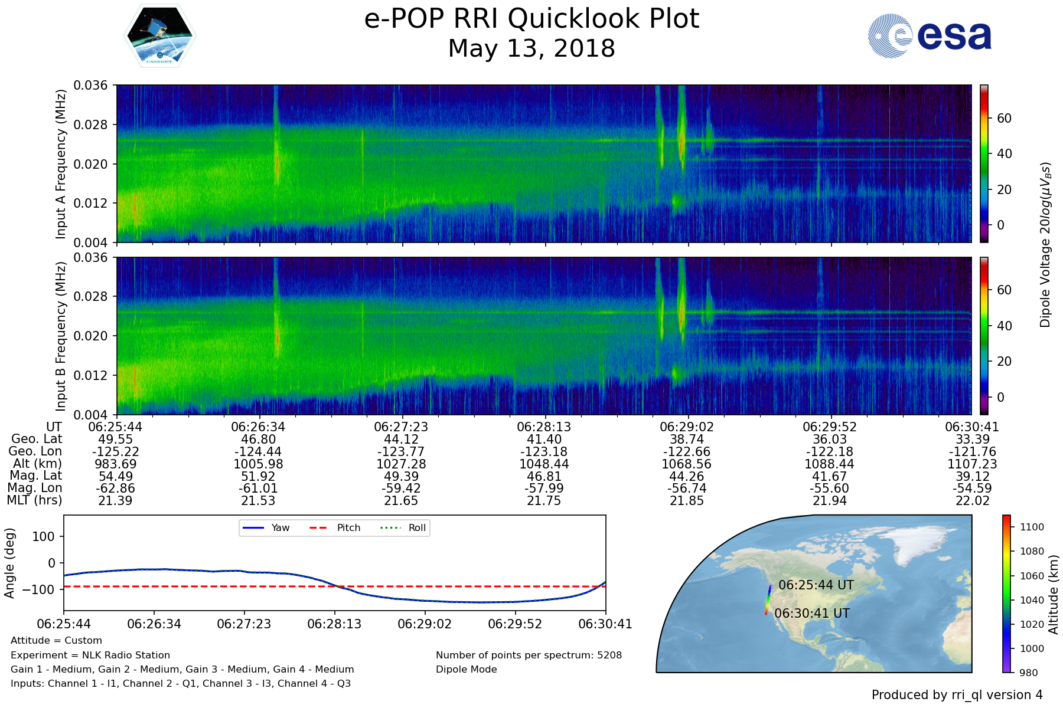Click the CASSIOPE satellite hexagon logo
1063x708 pixels.
coord(159,36)
